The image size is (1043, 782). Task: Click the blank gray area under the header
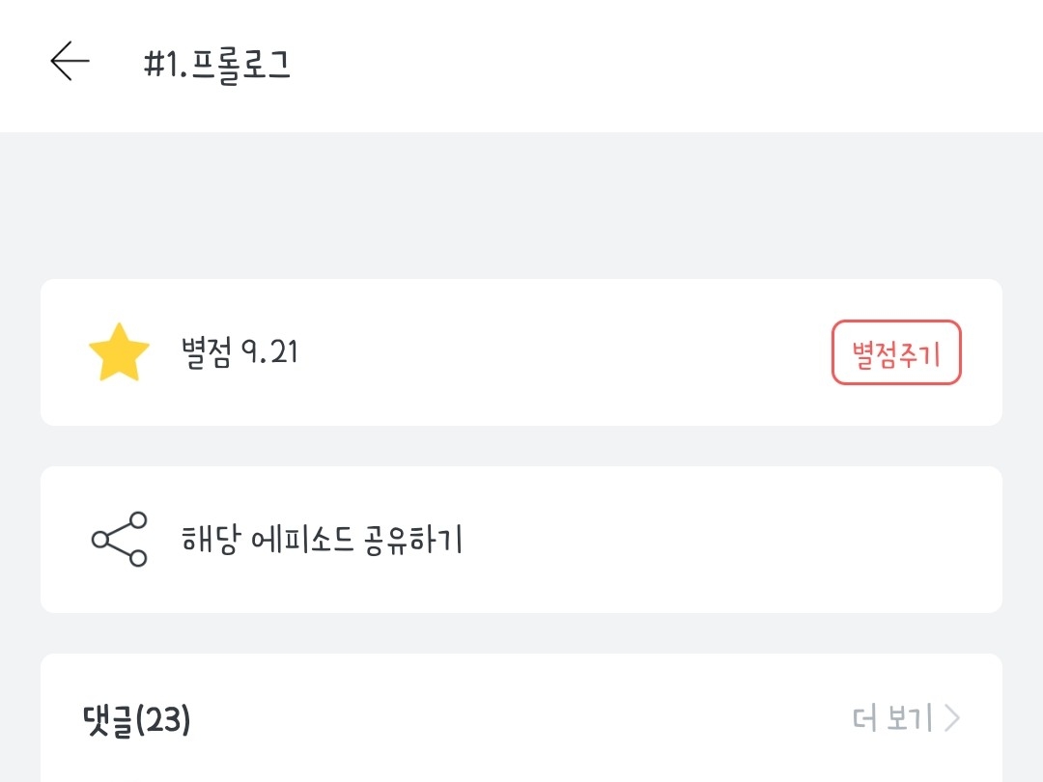pos(521,205)
